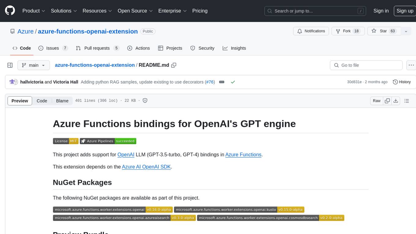Open more file actions ellipsis menu

[411, 65]
